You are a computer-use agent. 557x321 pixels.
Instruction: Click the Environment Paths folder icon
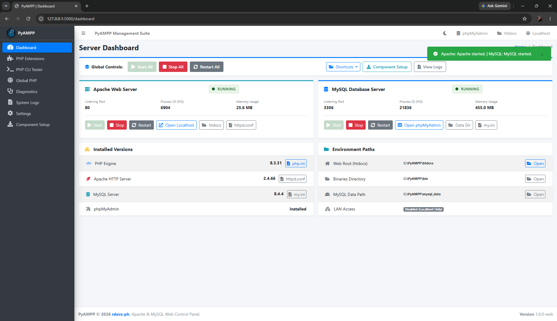click(326, 149)
